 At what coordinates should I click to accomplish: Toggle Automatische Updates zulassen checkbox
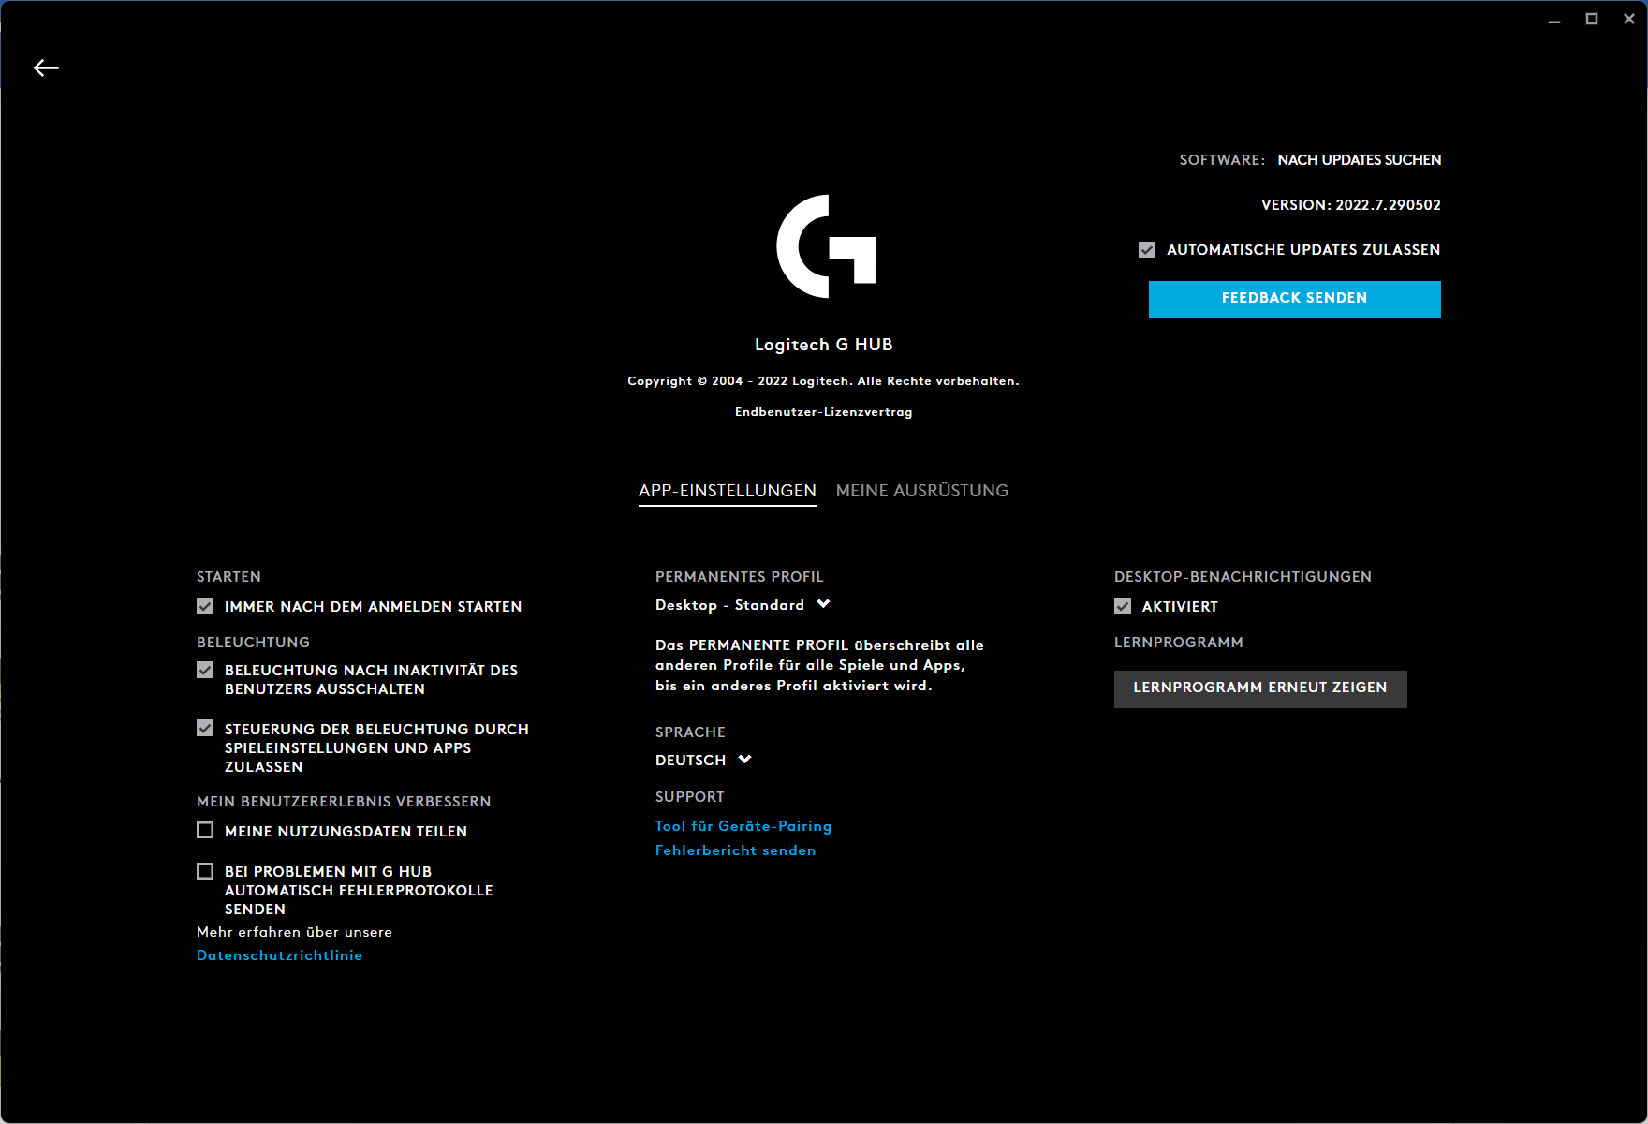1147,250
